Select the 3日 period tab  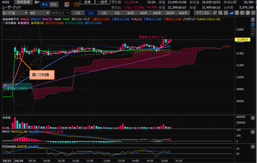104,13
